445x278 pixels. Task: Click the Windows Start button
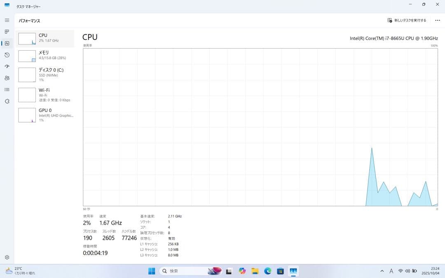pyautogui.click(x=151, y=271)
